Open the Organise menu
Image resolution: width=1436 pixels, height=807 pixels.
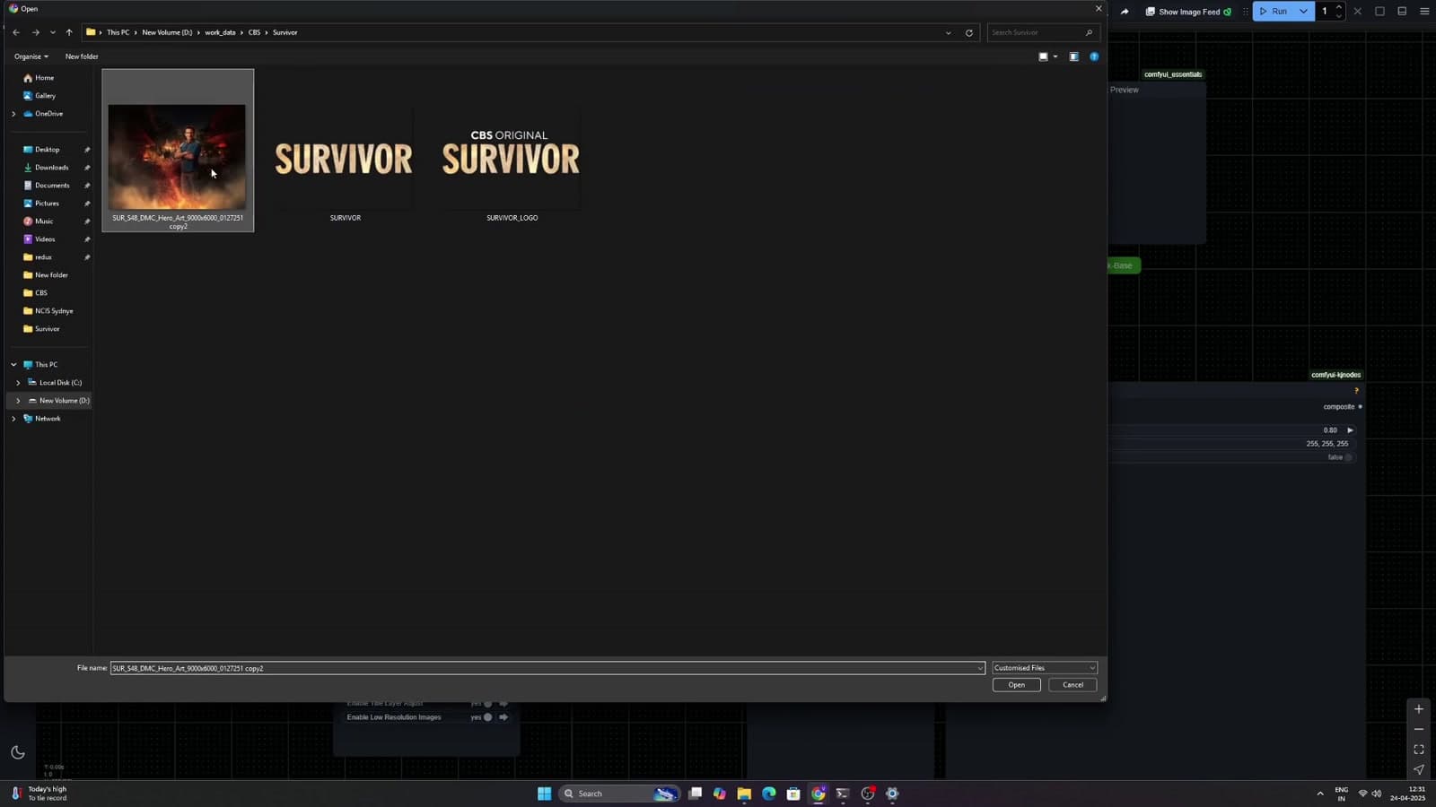31,56
